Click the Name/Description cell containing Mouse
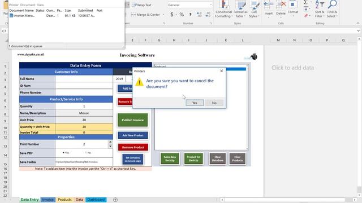 (x=84, y=113)
